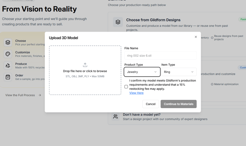Open the Item Type Ring dropdown
The width and height of the screenshot is (246, 146).
tap(179, 72)
